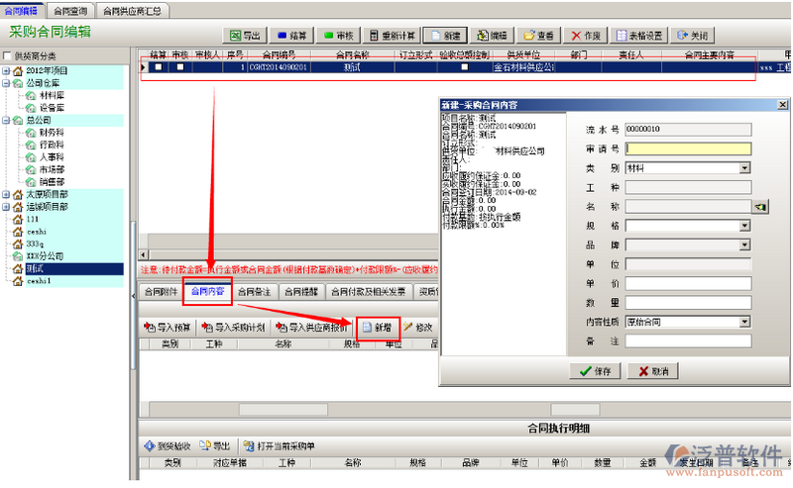Open the 类别 dropdown in dialog
The height and width of the screenshot is (488, 793).
tap(744, 168)
